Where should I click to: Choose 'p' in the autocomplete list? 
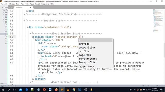click(95, 40)
